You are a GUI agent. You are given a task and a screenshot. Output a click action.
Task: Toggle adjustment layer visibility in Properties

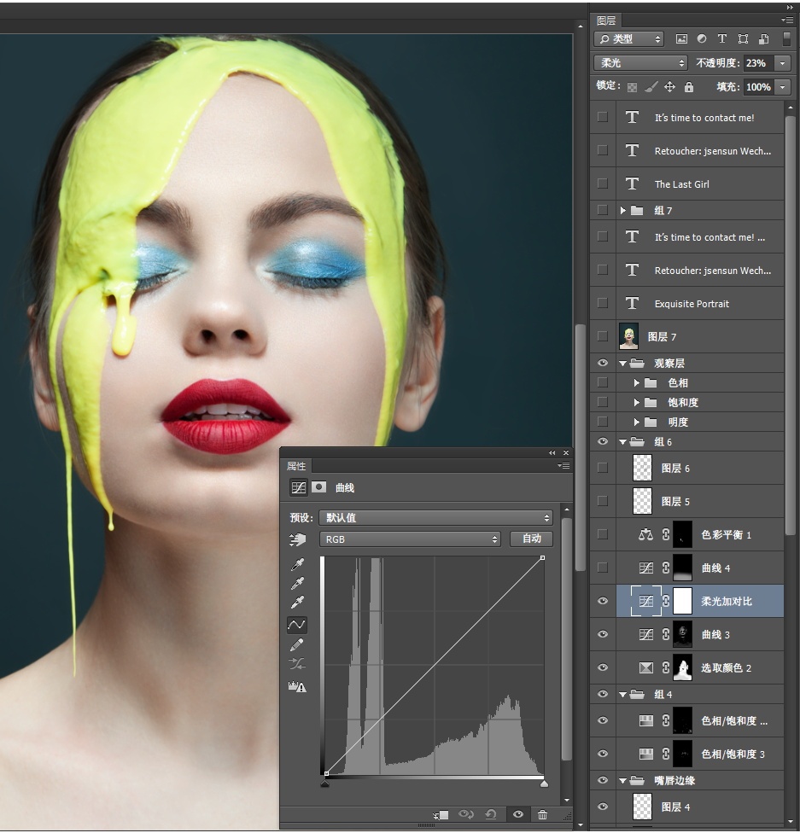[x=517, y=814]
